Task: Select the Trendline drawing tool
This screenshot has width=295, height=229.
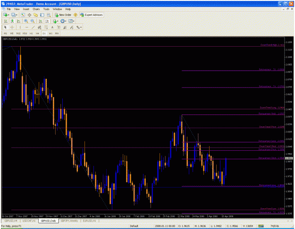Action: click(x=33, y=27)
